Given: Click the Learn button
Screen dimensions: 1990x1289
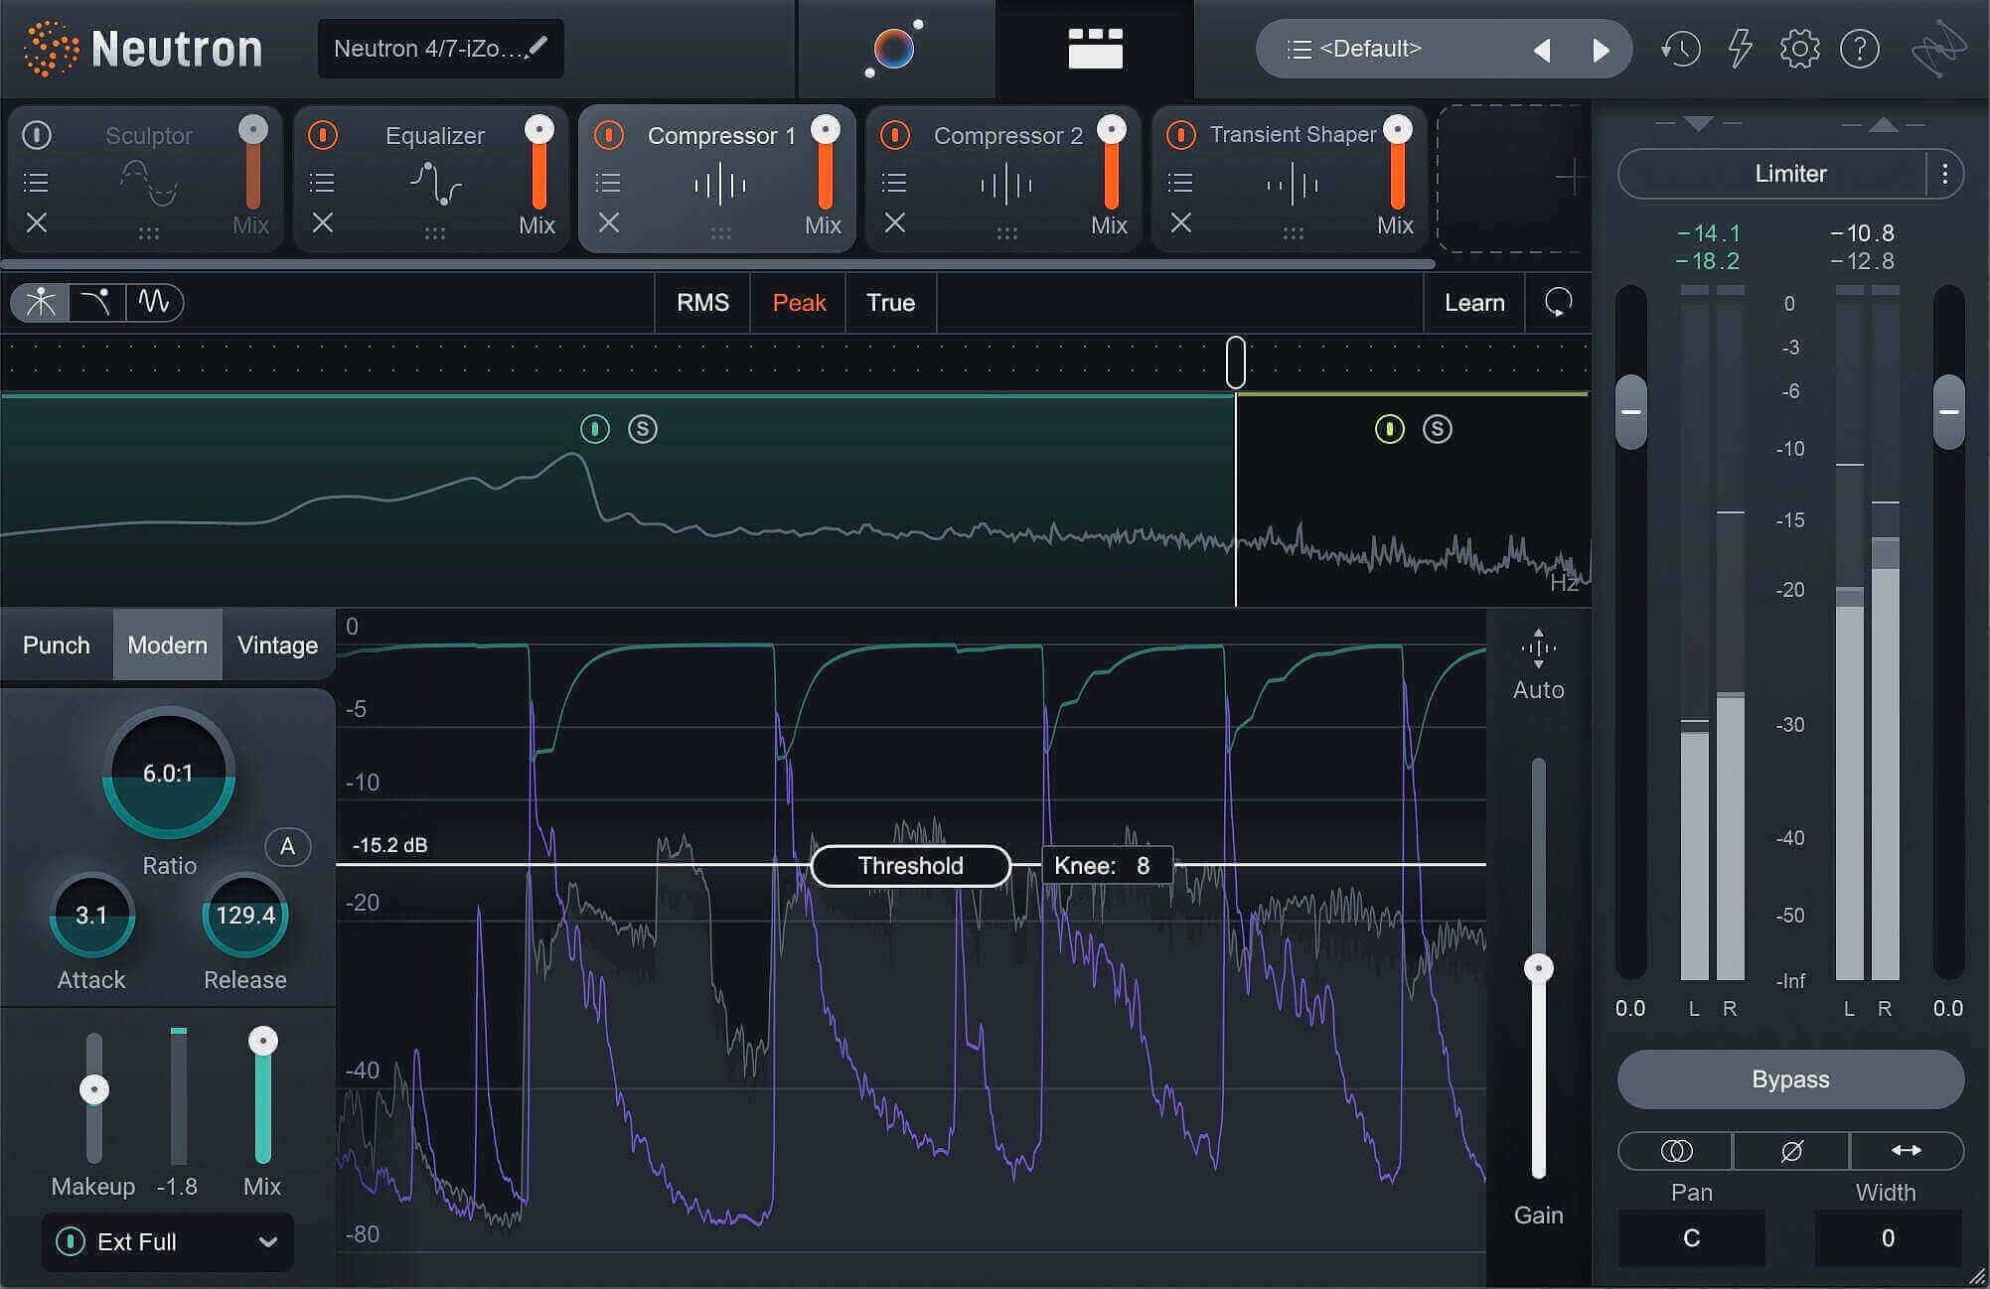Looking at the screenshot, I should pyautogui.click(x=1474, y=302).
